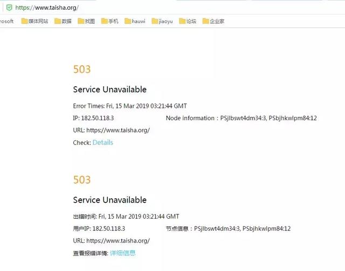Click the IP: 182.50.118.3 text
This screenshot has width=345, height=271.
pos(93,118)
